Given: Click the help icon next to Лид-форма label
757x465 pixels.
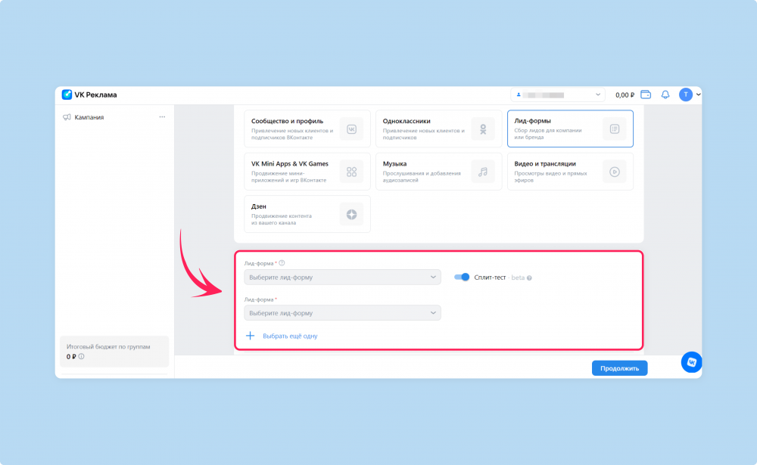Looking at the screenshot, I should 282,263.
